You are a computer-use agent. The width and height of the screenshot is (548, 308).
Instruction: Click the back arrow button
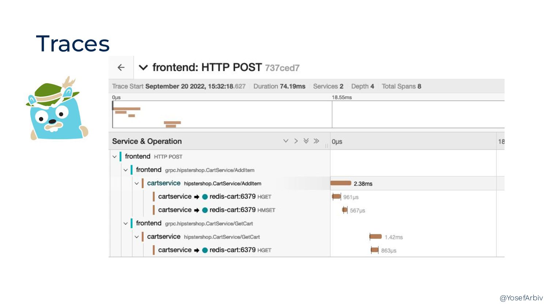click(x=121, y=68)
